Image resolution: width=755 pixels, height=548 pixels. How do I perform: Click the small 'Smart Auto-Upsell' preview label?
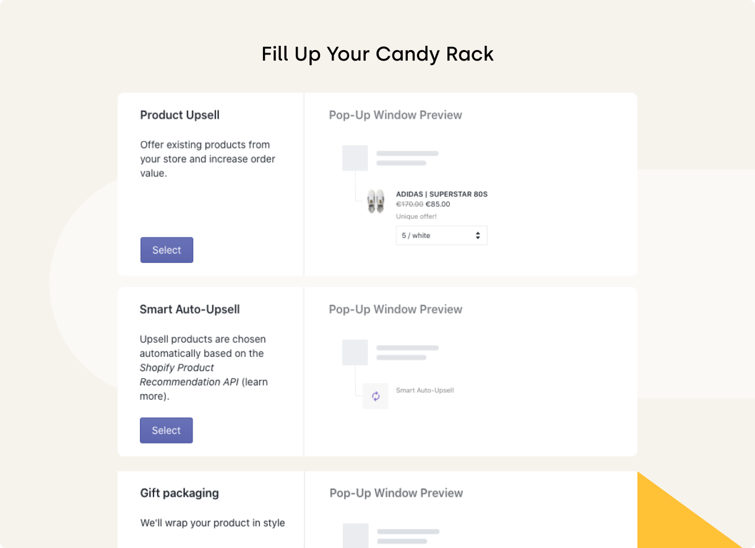[425, 390]
